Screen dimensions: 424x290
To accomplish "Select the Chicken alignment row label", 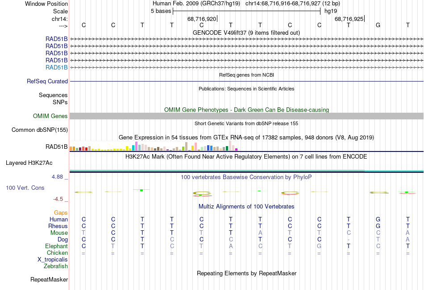I will pos(57,253).
